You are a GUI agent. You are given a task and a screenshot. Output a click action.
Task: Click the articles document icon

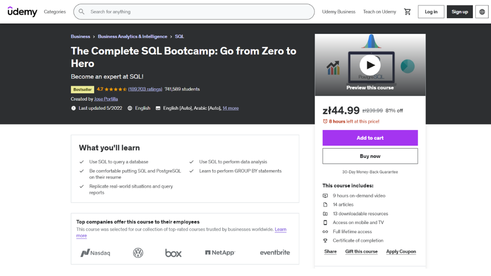click(x=326, y=204)
